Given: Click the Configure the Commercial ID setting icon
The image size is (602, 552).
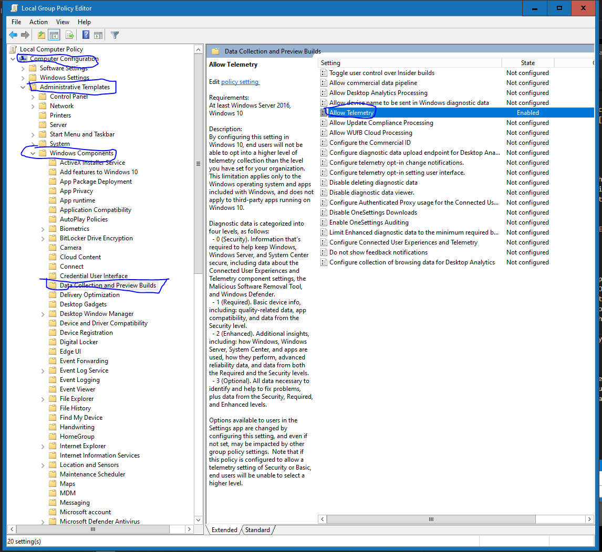Looking at the screenshot, I should point(324,143).
